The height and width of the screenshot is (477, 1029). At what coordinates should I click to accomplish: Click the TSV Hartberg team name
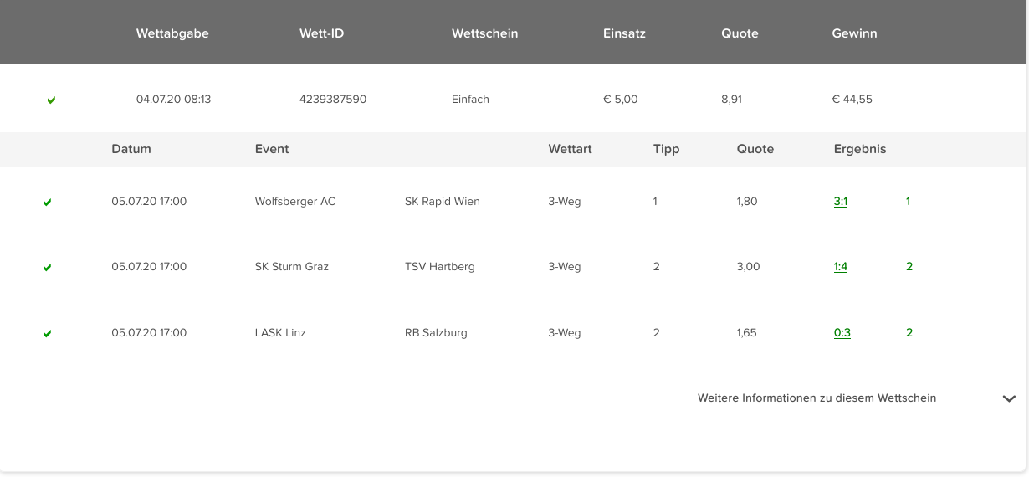(x=440, y=267)
